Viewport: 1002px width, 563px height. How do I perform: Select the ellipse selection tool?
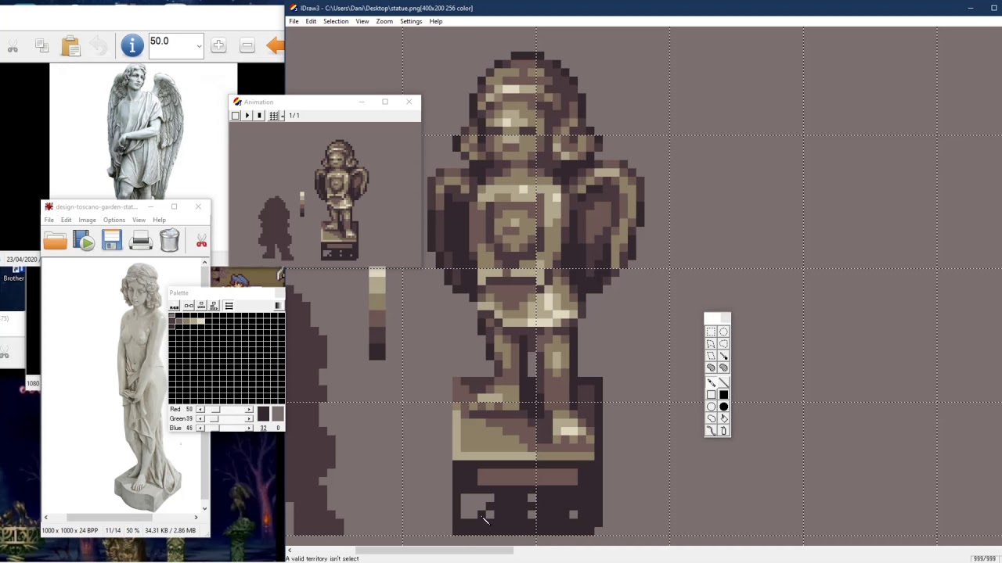(x=724, y=332)
